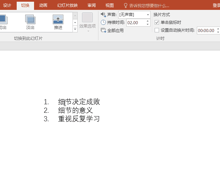Select the 切出 (Cut) transition effect
220x186 pixels.
tap(3, 22)
